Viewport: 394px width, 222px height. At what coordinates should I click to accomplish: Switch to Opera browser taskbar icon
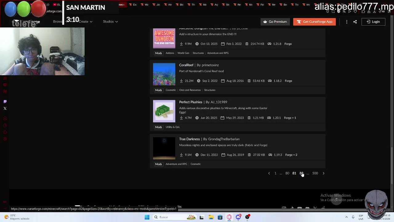(x=229, y=217)
